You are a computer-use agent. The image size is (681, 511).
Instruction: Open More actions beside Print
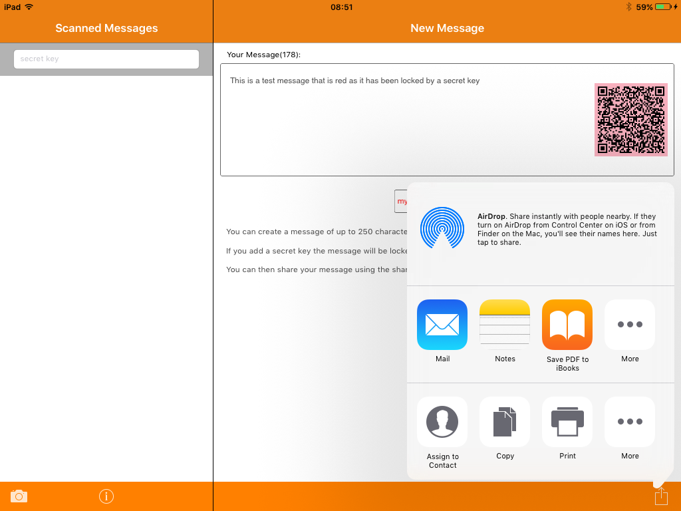click(630, 422)
